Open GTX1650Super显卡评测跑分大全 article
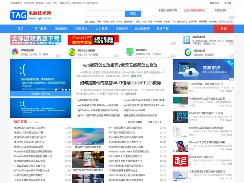Screen dimensions: 244x183 tap(32, 170)
